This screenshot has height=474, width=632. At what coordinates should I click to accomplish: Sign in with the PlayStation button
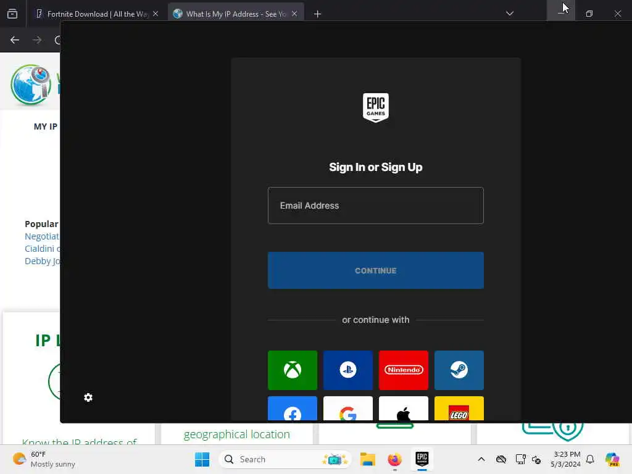click(x=348, y=370)
